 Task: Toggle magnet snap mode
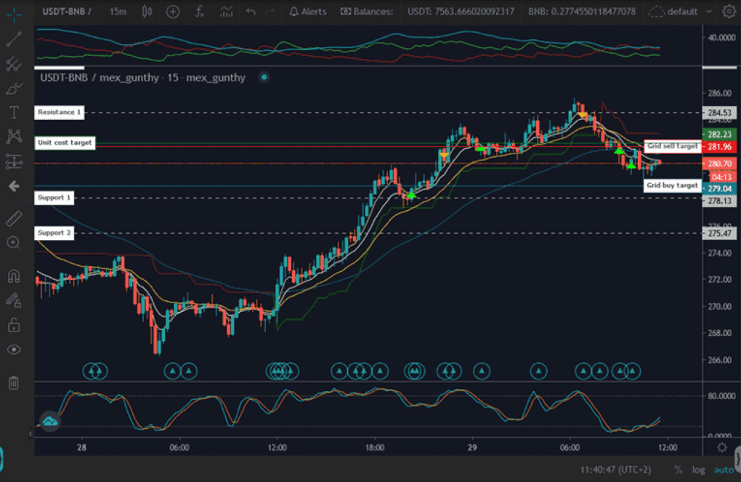14,276
